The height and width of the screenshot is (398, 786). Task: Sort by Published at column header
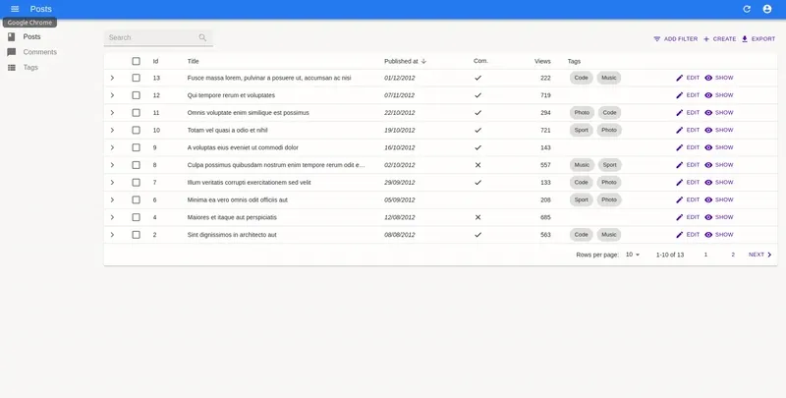[401, 61]
